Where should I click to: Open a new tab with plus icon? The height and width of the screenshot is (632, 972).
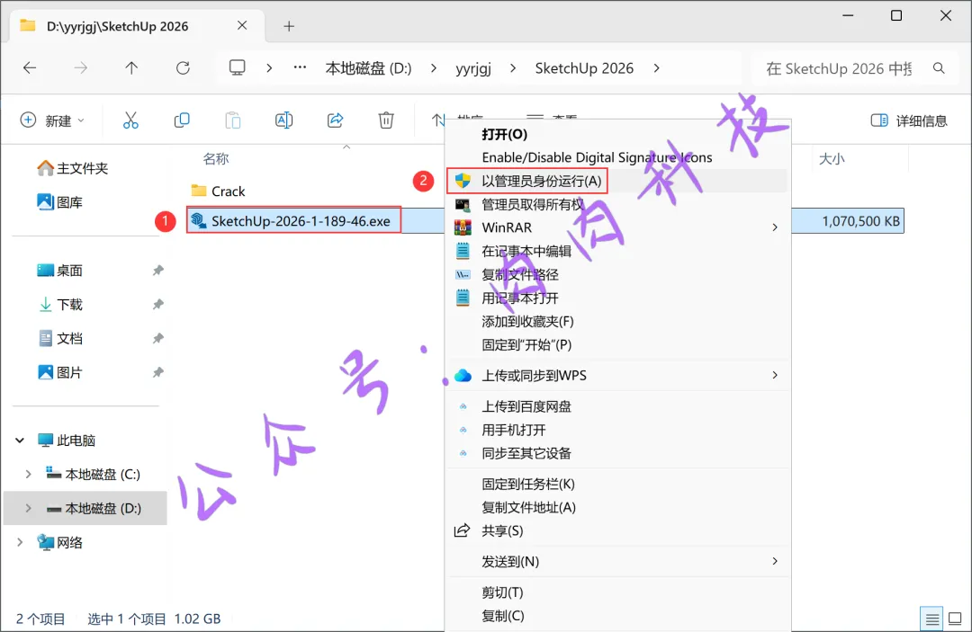click(x=289, y=26)
